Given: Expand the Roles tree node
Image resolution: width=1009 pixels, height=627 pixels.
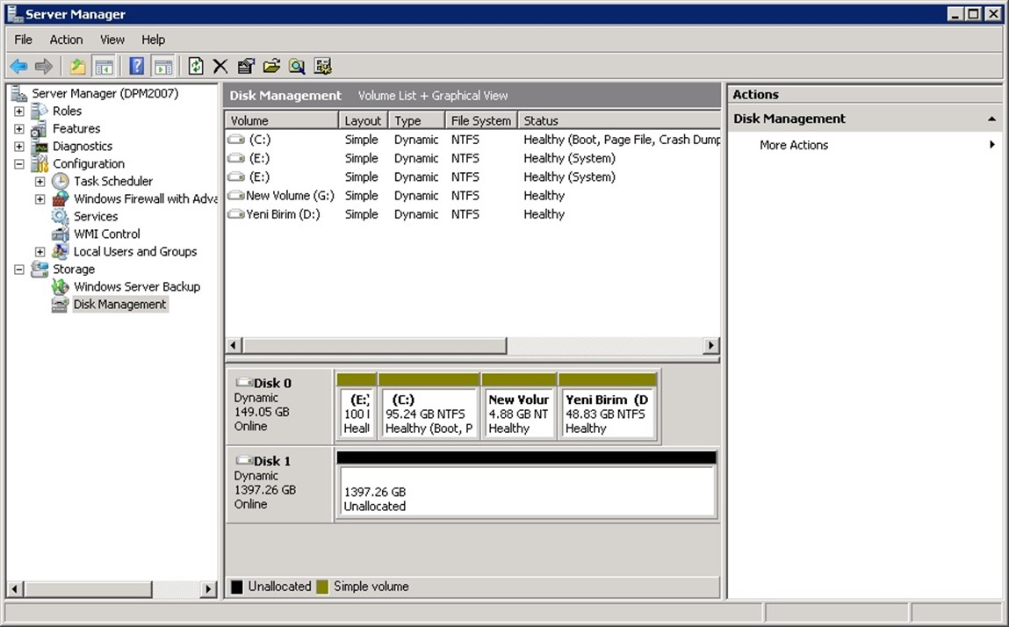Looking at the screenshot, I should pos(19,112).
